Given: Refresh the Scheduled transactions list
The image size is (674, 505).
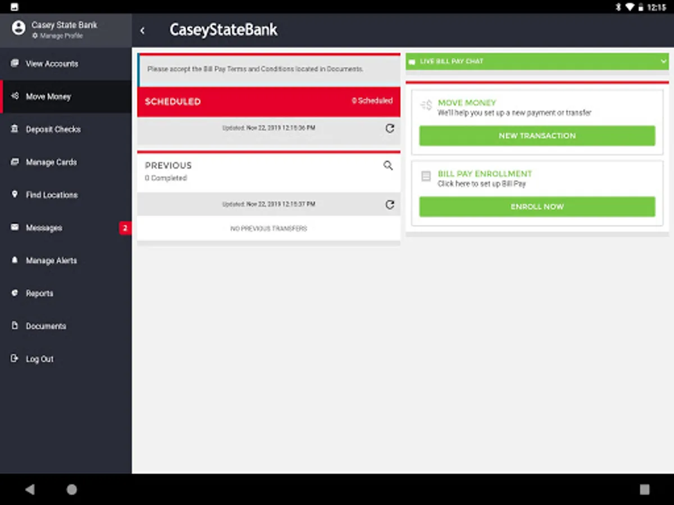Looking at the screenshot, I should coord(390,128).
